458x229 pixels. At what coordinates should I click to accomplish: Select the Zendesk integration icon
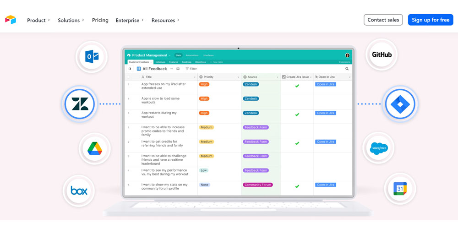[80, 104]
